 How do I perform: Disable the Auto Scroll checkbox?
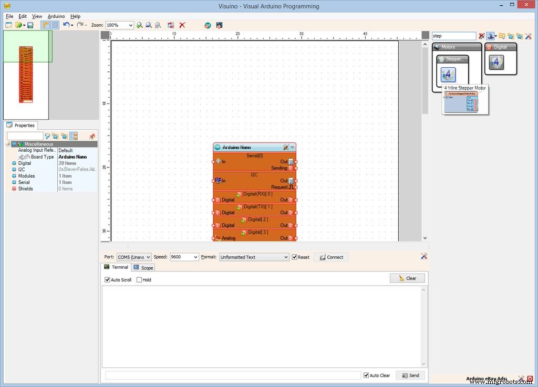[108, 280]
